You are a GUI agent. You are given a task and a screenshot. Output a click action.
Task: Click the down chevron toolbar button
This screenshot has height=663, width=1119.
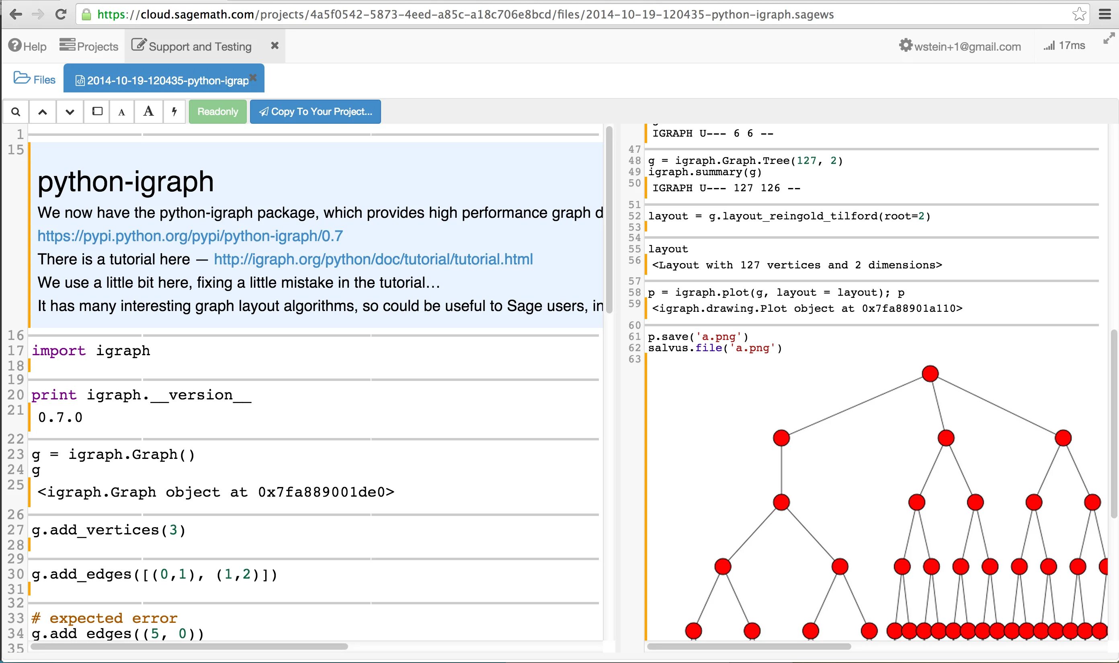pyautogui.click(x=70, y=112)
